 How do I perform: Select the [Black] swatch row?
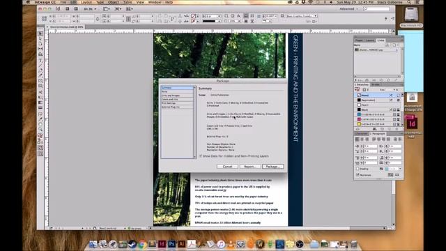pyautogui.click(x=378, y=109)
